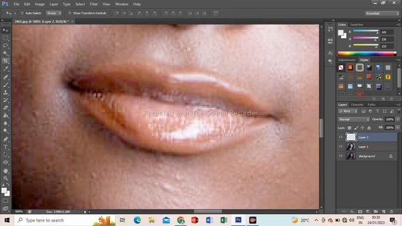Viewport: 402px width, 226px height.
Task: Open the History panel icon
Action: tap(330, 29)
